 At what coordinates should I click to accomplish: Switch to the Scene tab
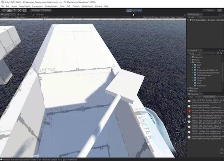(x=21, y=14)
